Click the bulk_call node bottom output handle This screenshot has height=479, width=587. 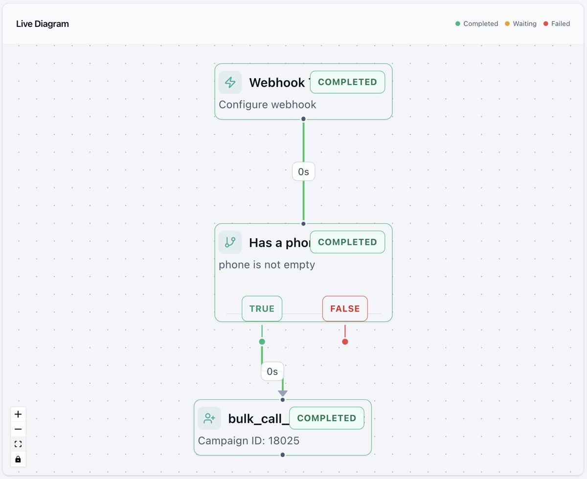283,455
